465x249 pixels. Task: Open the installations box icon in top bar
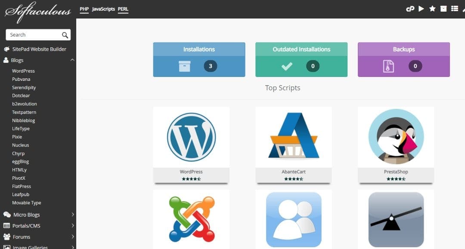[x=443, y=9]
